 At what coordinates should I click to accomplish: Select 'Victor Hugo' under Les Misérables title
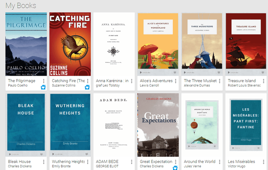click(236, 166)
